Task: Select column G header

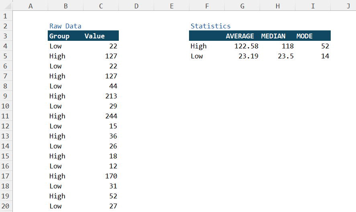Action: [242, 6]
